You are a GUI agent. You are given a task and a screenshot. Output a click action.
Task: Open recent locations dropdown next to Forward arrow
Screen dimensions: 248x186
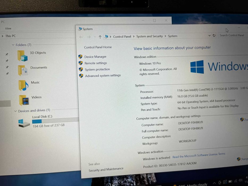pos(95,37)
